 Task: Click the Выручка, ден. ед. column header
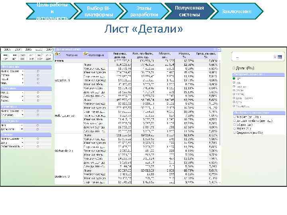[x=120, y=55]
